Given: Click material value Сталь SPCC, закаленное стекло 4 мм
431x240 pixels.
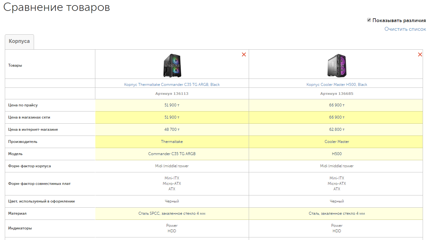Looking at the screenshot, I should coord(172,213).
